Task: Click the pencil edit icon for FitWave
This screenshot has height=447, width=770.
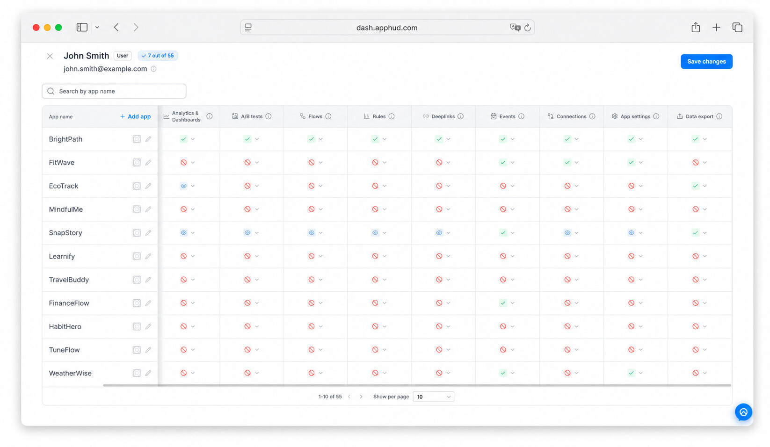Action: pyautogui.click(x=148, y=162)
